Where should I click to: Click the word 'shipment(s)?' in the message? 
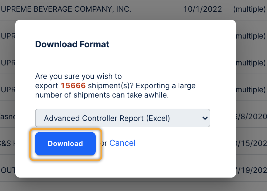[111, 86]
